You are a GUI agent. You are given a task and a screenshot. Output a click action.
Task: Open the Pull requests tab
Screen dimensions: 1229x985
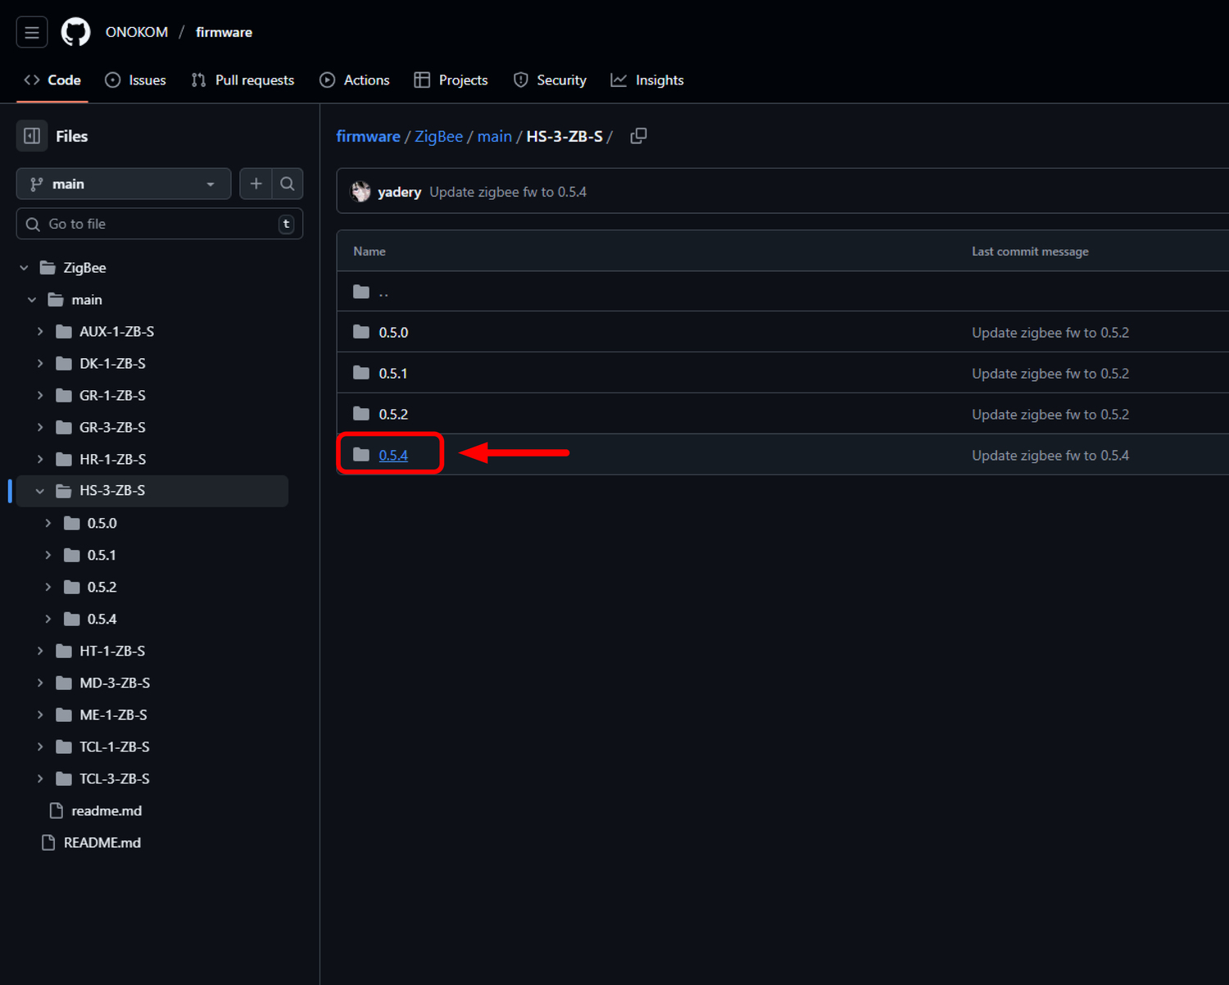click(x=243, y=80)
